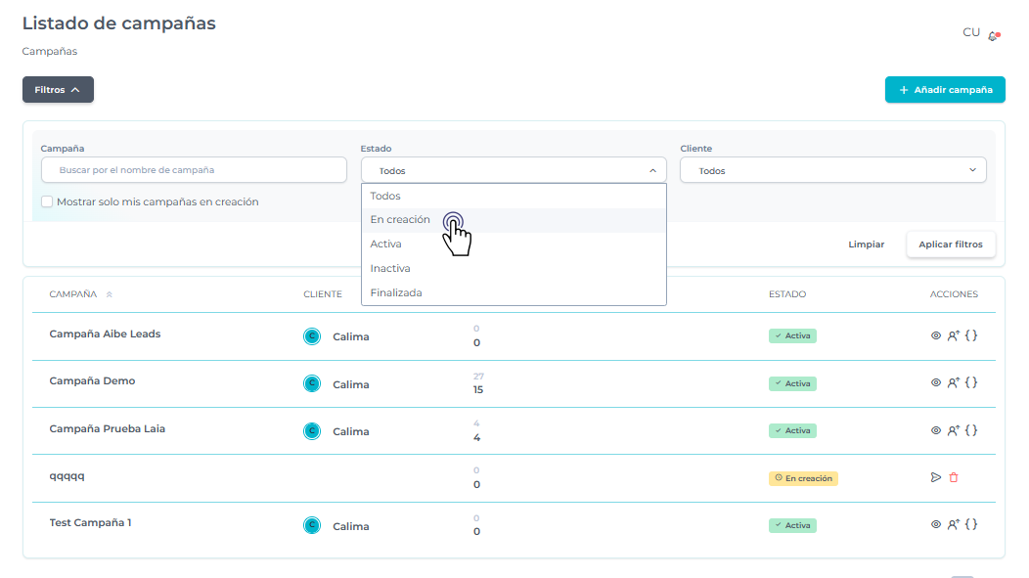1029x578 pixels.
Task: Click the Añadir campaña button
Action: coord(944,90)
